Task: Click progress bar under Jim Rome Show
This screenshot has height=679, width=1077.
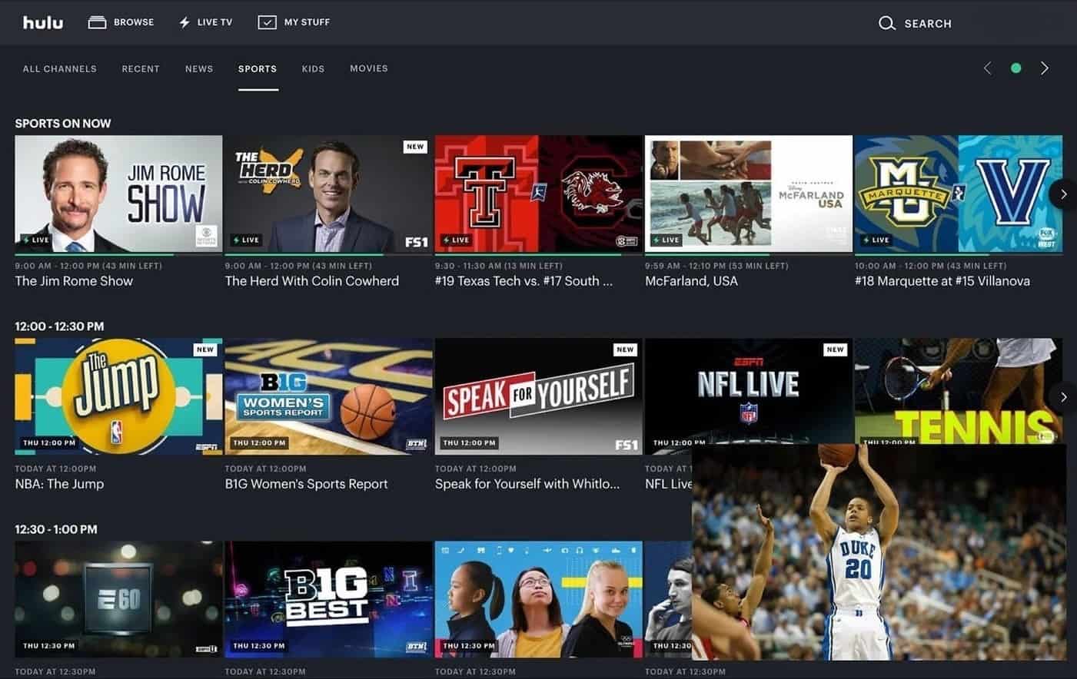Action: (118, 254)
